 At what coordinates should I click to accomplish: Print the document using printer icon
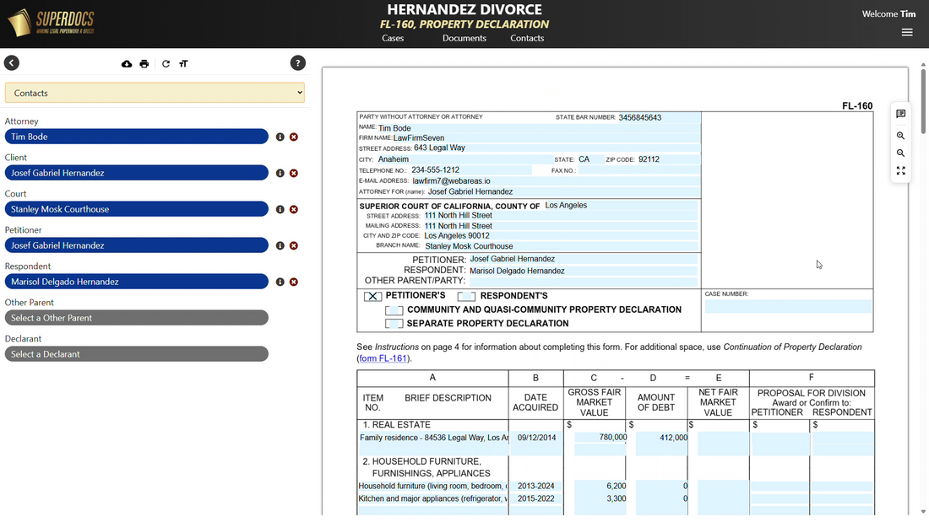click(x=144, y=64)
